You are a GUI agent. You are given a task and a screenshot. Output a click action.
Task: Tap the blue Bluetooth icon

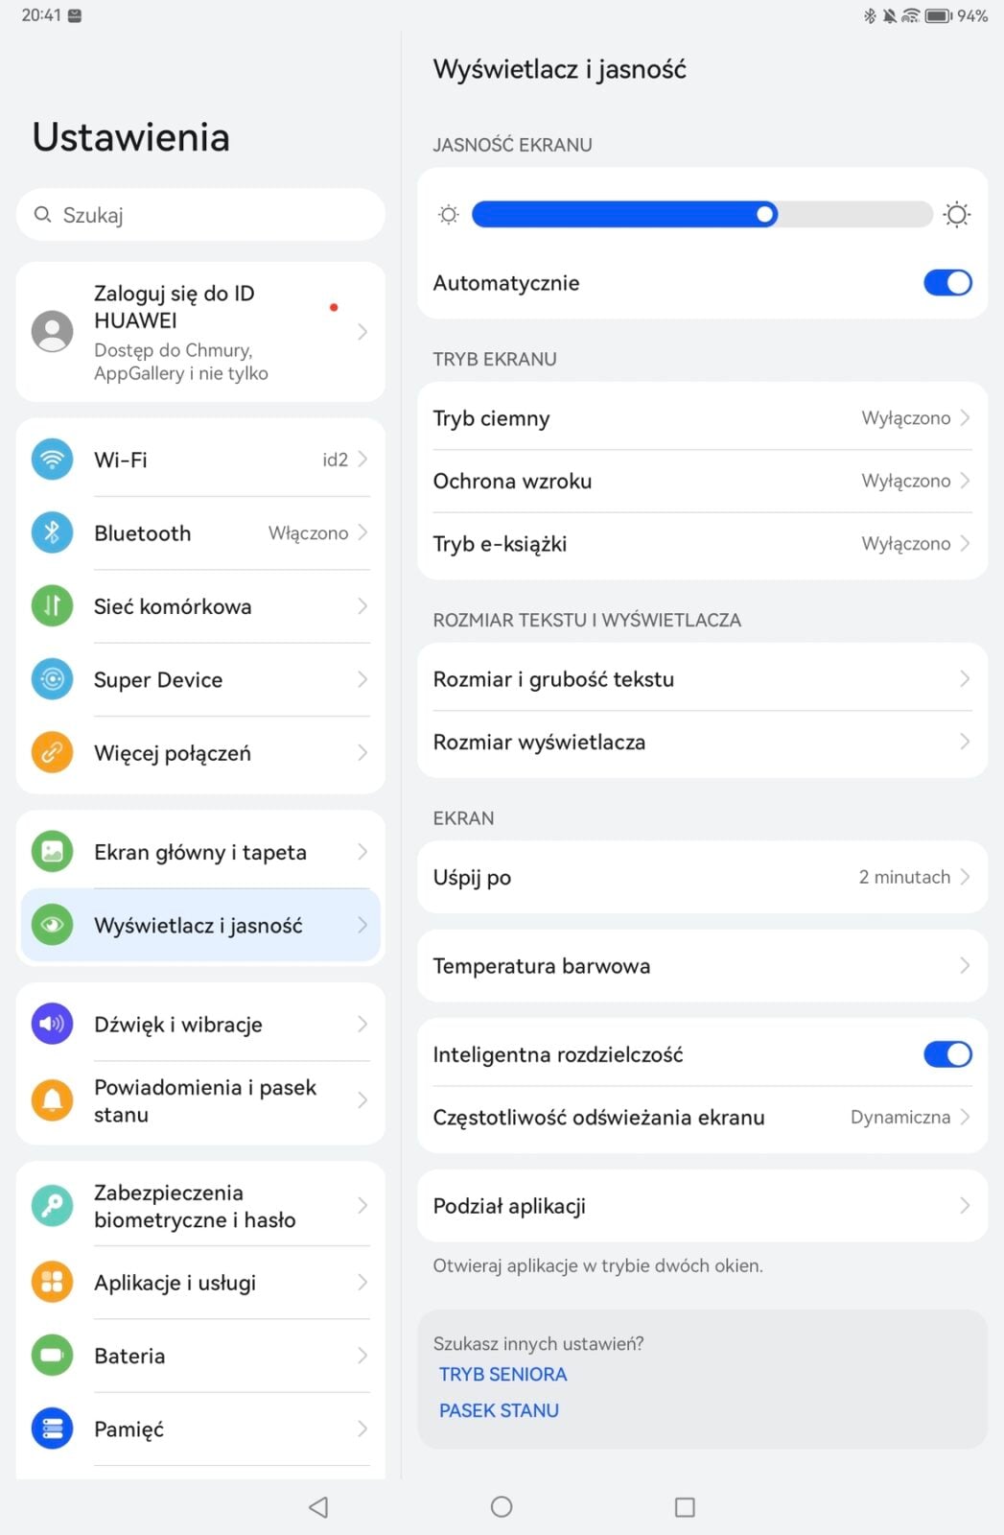(x=53, y=532)
